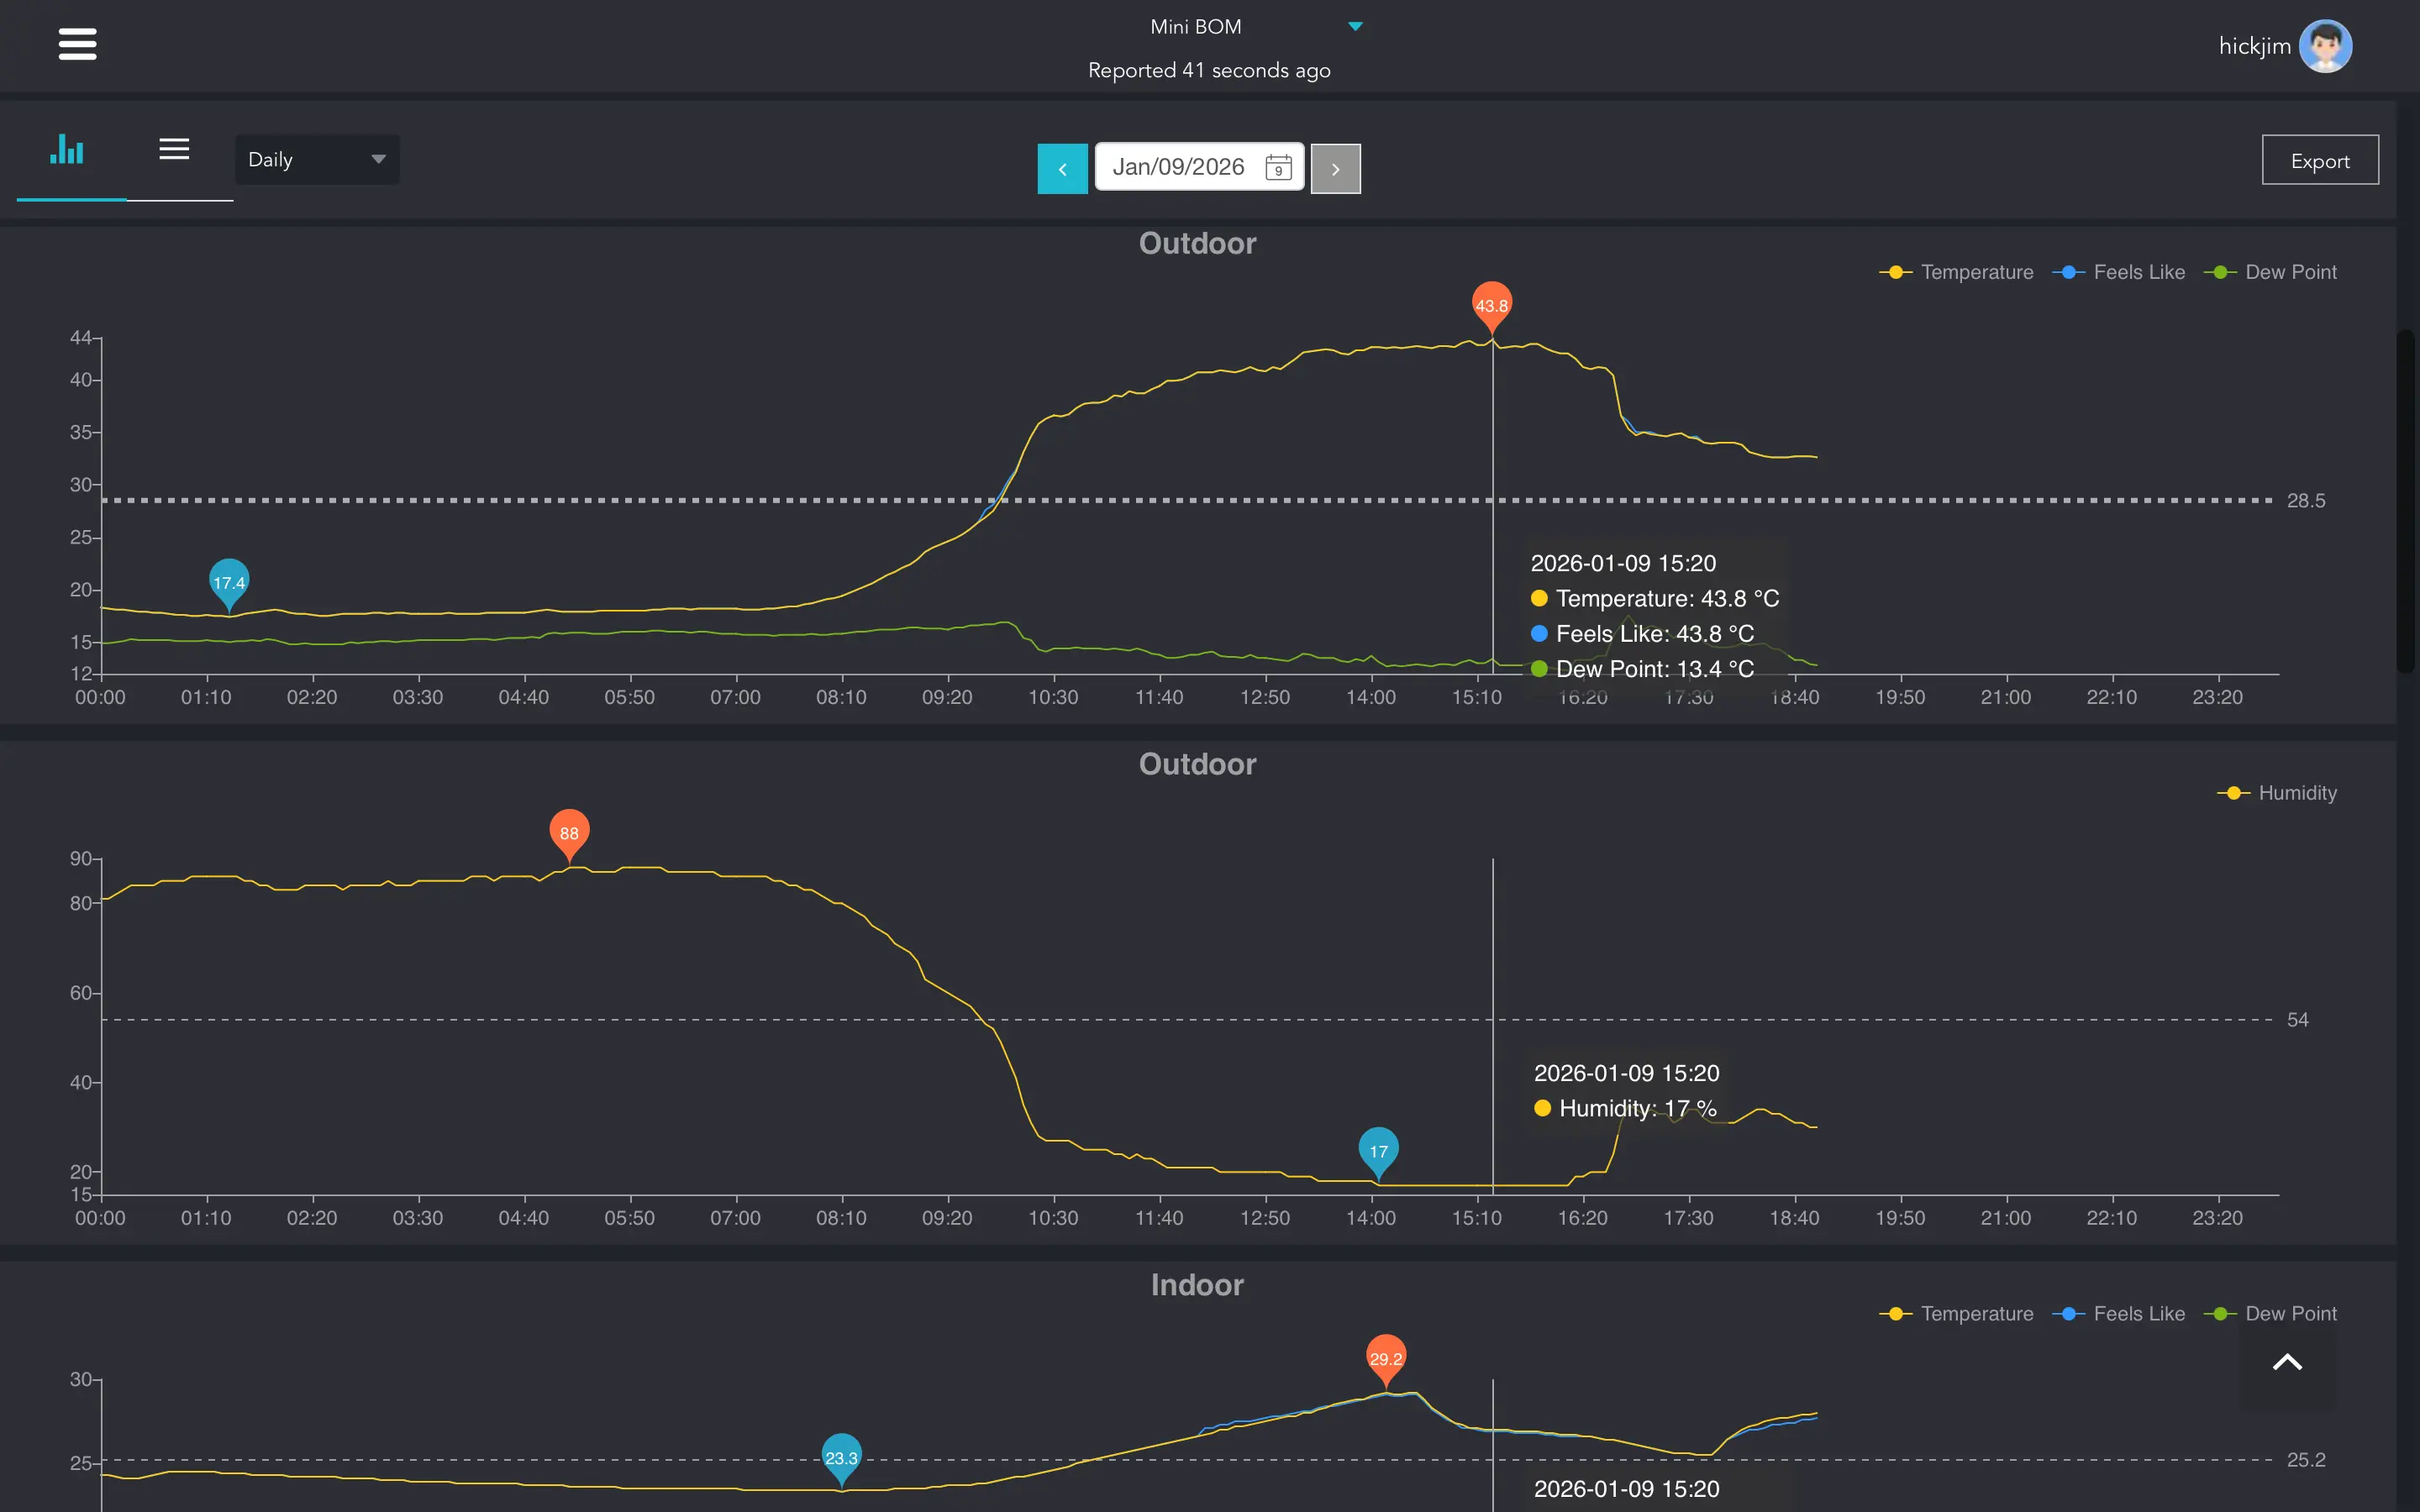The image size is (2420, 1512).
Task: Go to the previous day arrow
Action: [x=1062, y=168]
